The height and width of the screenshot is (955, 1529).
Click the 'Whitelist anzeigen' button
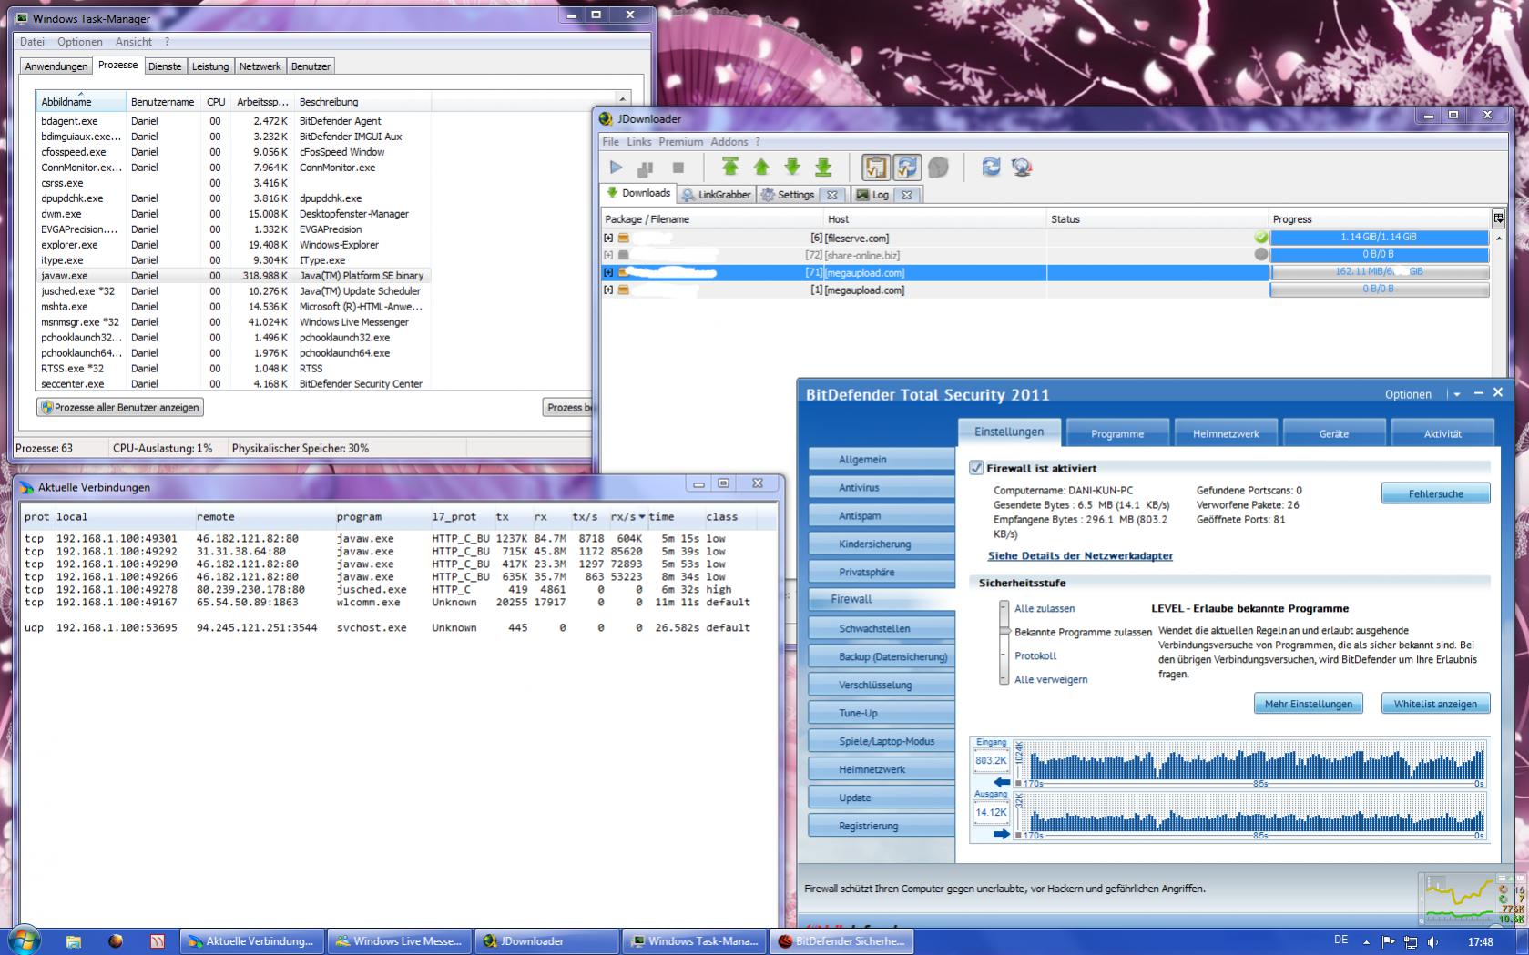1436,704
